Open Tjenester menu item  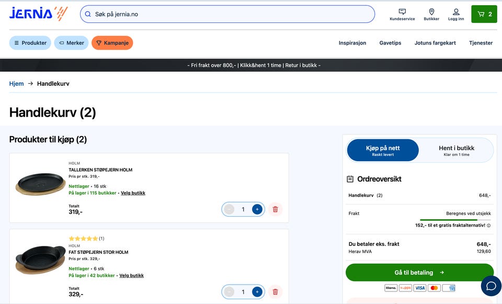pos(481,43)
